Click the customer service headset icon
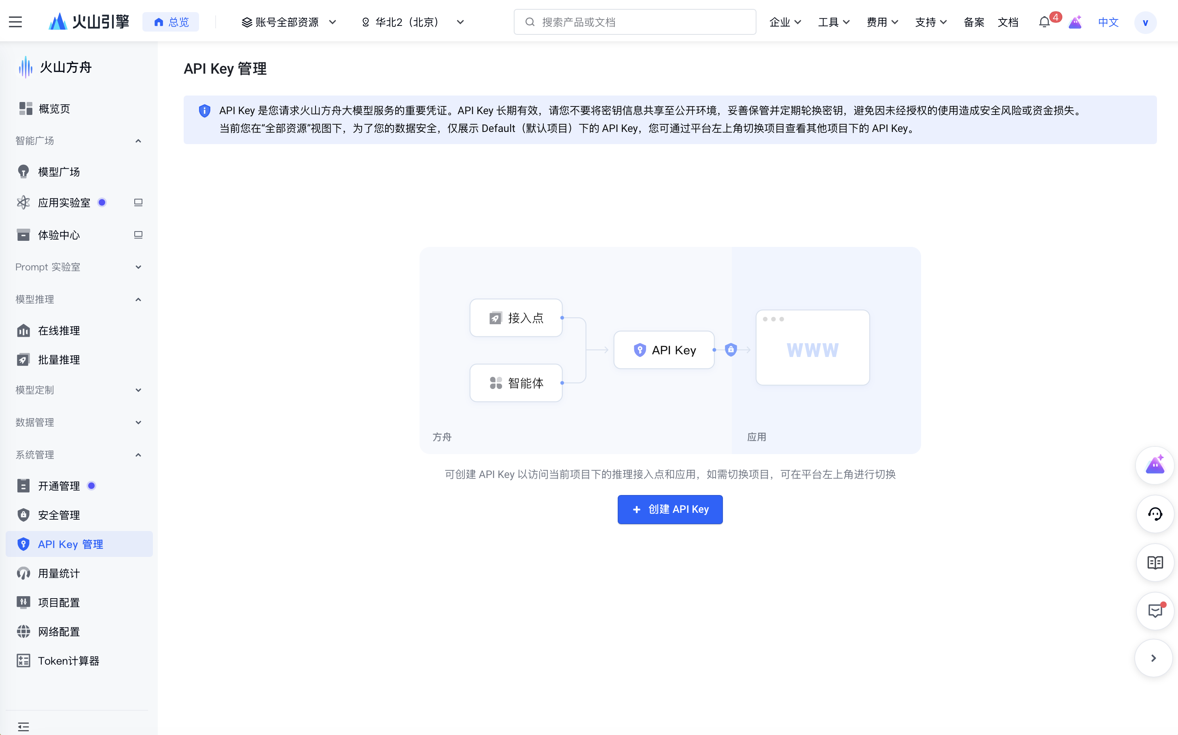Viewport: 1178px width, 735px height. coord(1155,514)
